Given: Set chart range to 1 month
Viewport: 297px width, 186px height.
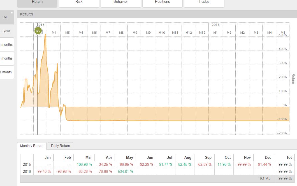Looking at the screenshot, I should pyautogui.click(x=6, y=72).
